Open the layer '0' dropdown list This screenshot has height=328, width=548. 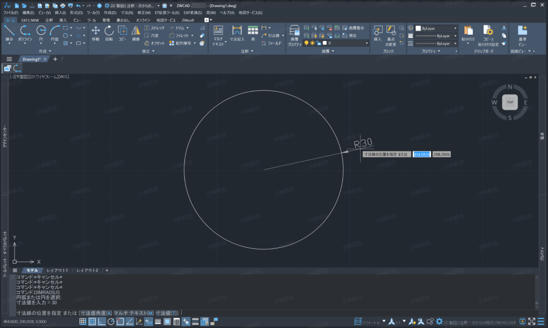[x=367, y=43]
